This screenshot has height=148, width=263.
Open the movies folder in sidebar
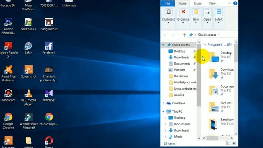[179, 95]
